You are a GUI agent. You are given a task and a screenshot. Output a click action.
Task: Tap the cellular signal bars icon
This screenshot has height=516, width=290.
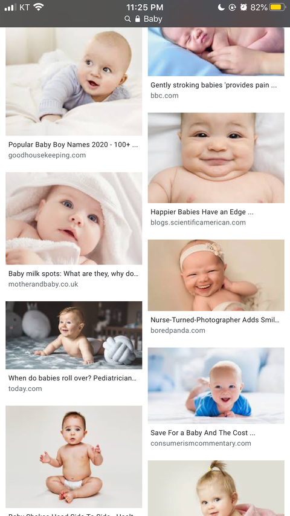(x=10, y=7)
